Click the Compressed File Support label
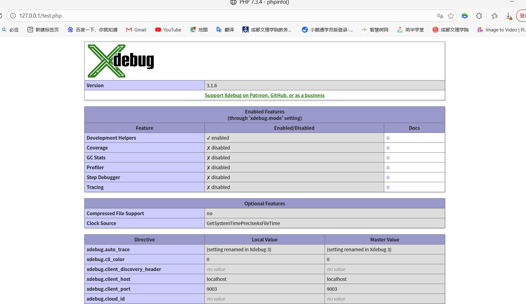Viewport: 526px width, 304px height. (115, 213)
